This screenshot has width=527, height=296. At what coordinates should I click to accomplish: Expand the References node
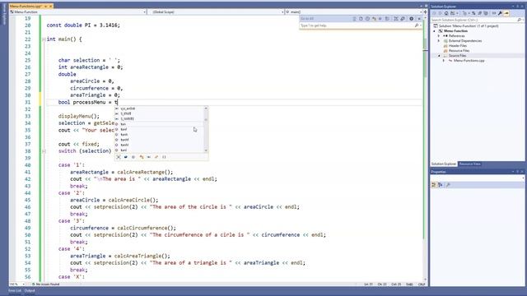click(439, 35)
